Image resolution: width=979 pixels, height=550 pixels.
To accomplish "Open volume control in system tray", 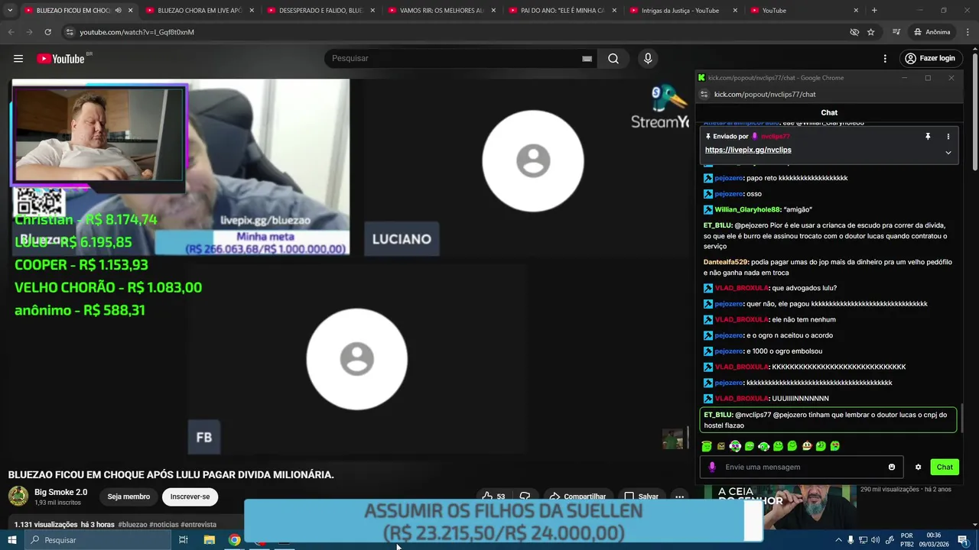I will point(875,540).
